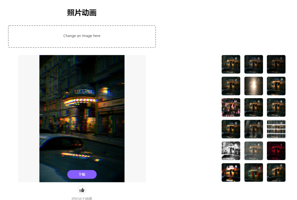
Task: Open the "Change an image here" uploader
Action: (x=82, y=36)
